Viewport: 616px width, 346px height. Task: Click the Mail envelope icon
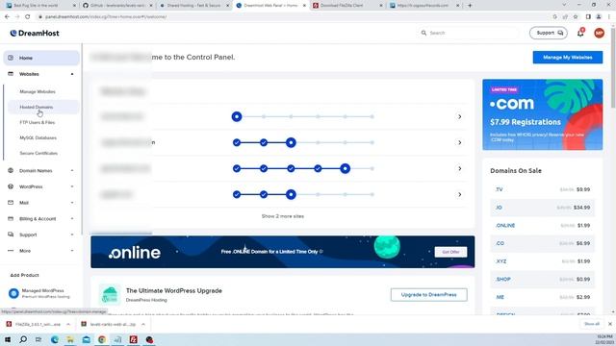coord(11,203)
